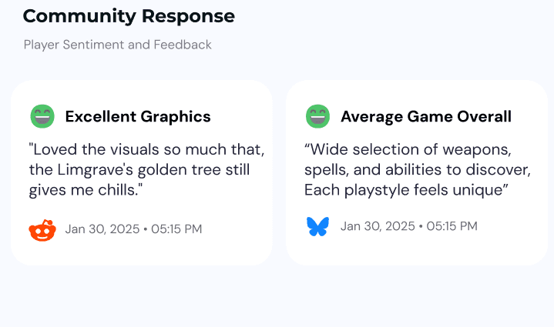This screenshot has width=554, height=327.
Task: Click the Limgrave golden tree quote text
Action: tap(146, 170)
